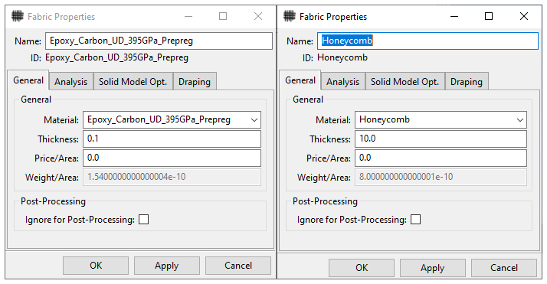This screenshot has width=547, height=284.
Task: Switch to the Analysis tab in the Honeycomb dialog
Action: 343,82
